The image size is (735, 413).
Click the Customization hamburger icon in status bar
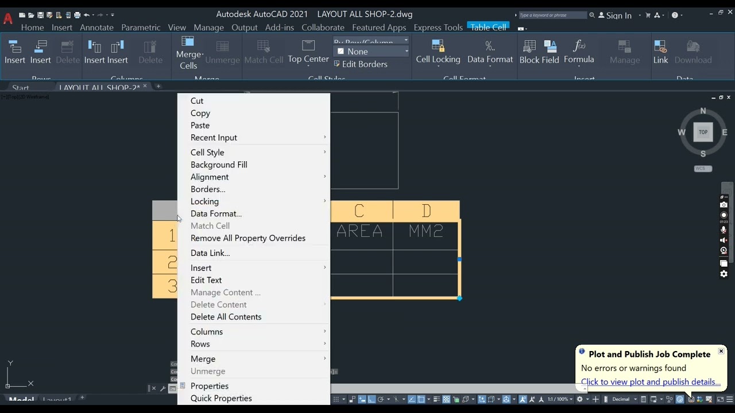pyautogui.click(x=729, y=399)
